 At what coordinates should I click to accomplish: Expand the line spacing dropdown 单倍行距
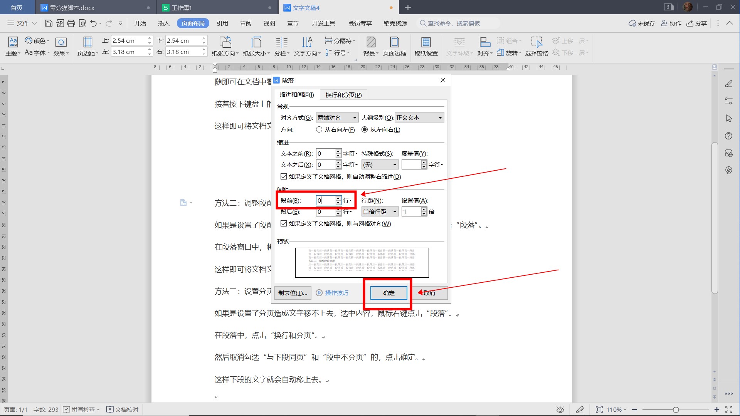click(380, 212)
